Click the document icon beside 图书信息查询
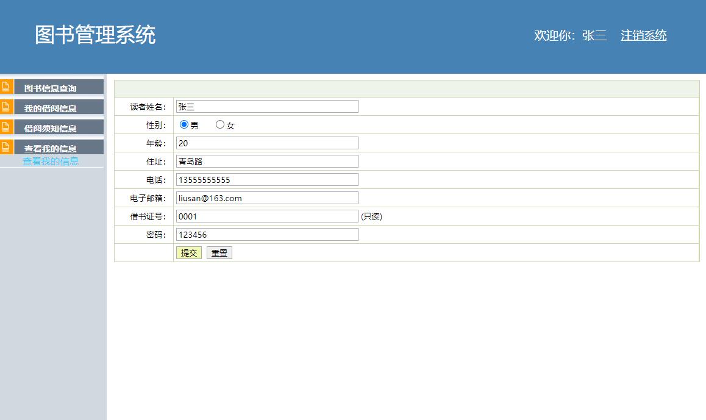 [x=5, y=86]
